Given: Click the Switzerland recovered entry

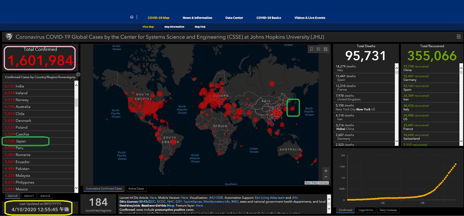Looking at the screenshot, I should click(430, 137).
